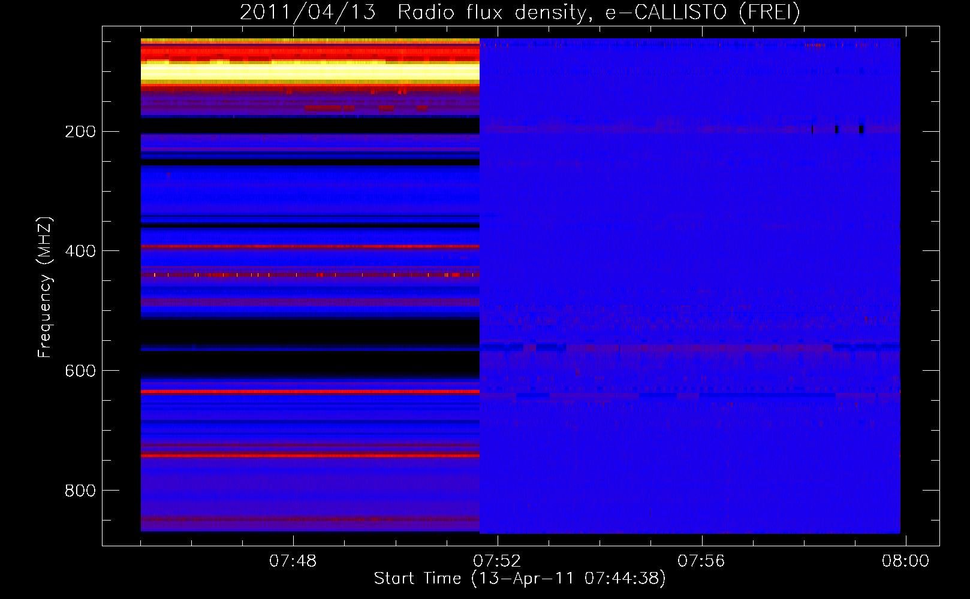970x599 pixels.
Task: Click the bright yellow-white band in the spectrogram
Action: point(310,72)
